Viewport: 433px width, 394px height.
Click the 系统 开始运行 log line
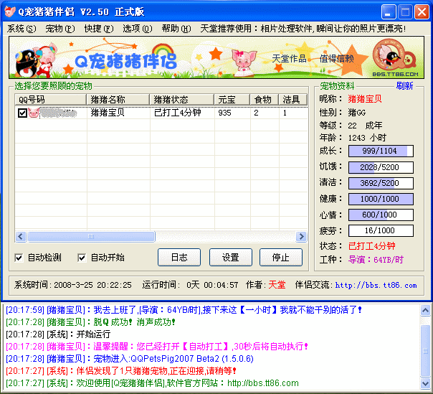[58, 334]
